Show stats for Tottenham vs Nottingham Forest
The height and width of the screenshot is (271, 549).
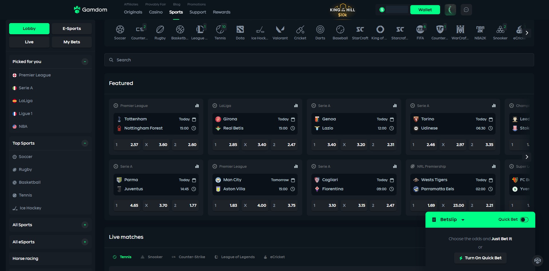pos(197,106)
